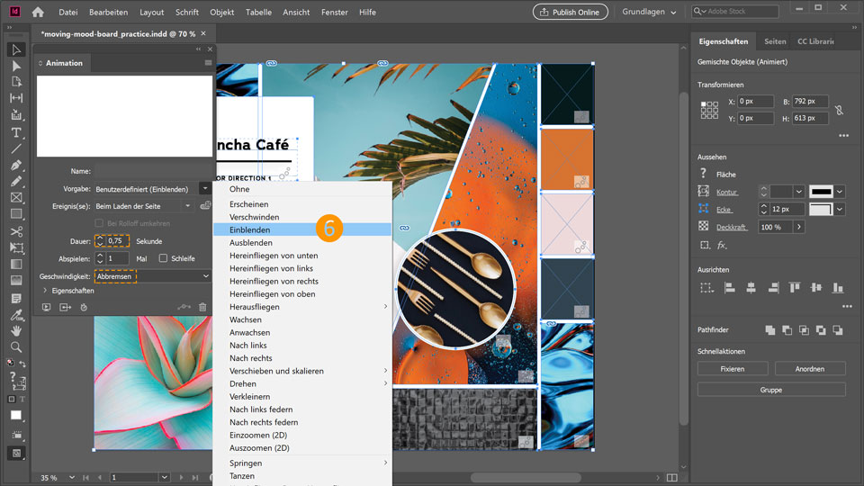Activate the Zoom magnifier tool

pos(16,346)
